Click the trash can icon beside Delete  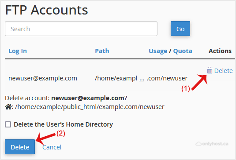coord(210,70)
